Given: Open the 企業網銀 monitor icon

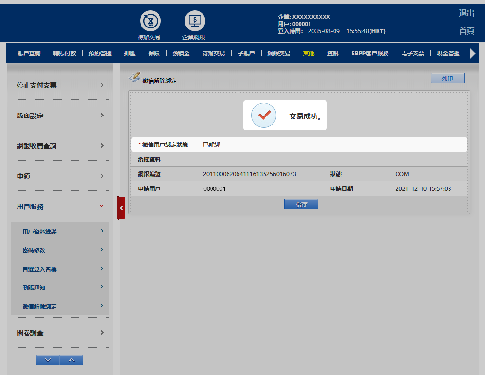Looking at the screenshot, I should click(x=194, y=21).
